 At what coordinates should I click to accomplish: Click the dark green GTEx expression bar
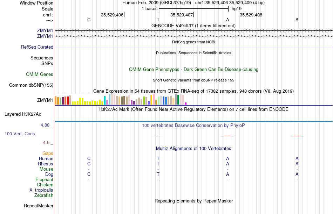[x=178, y=100]
